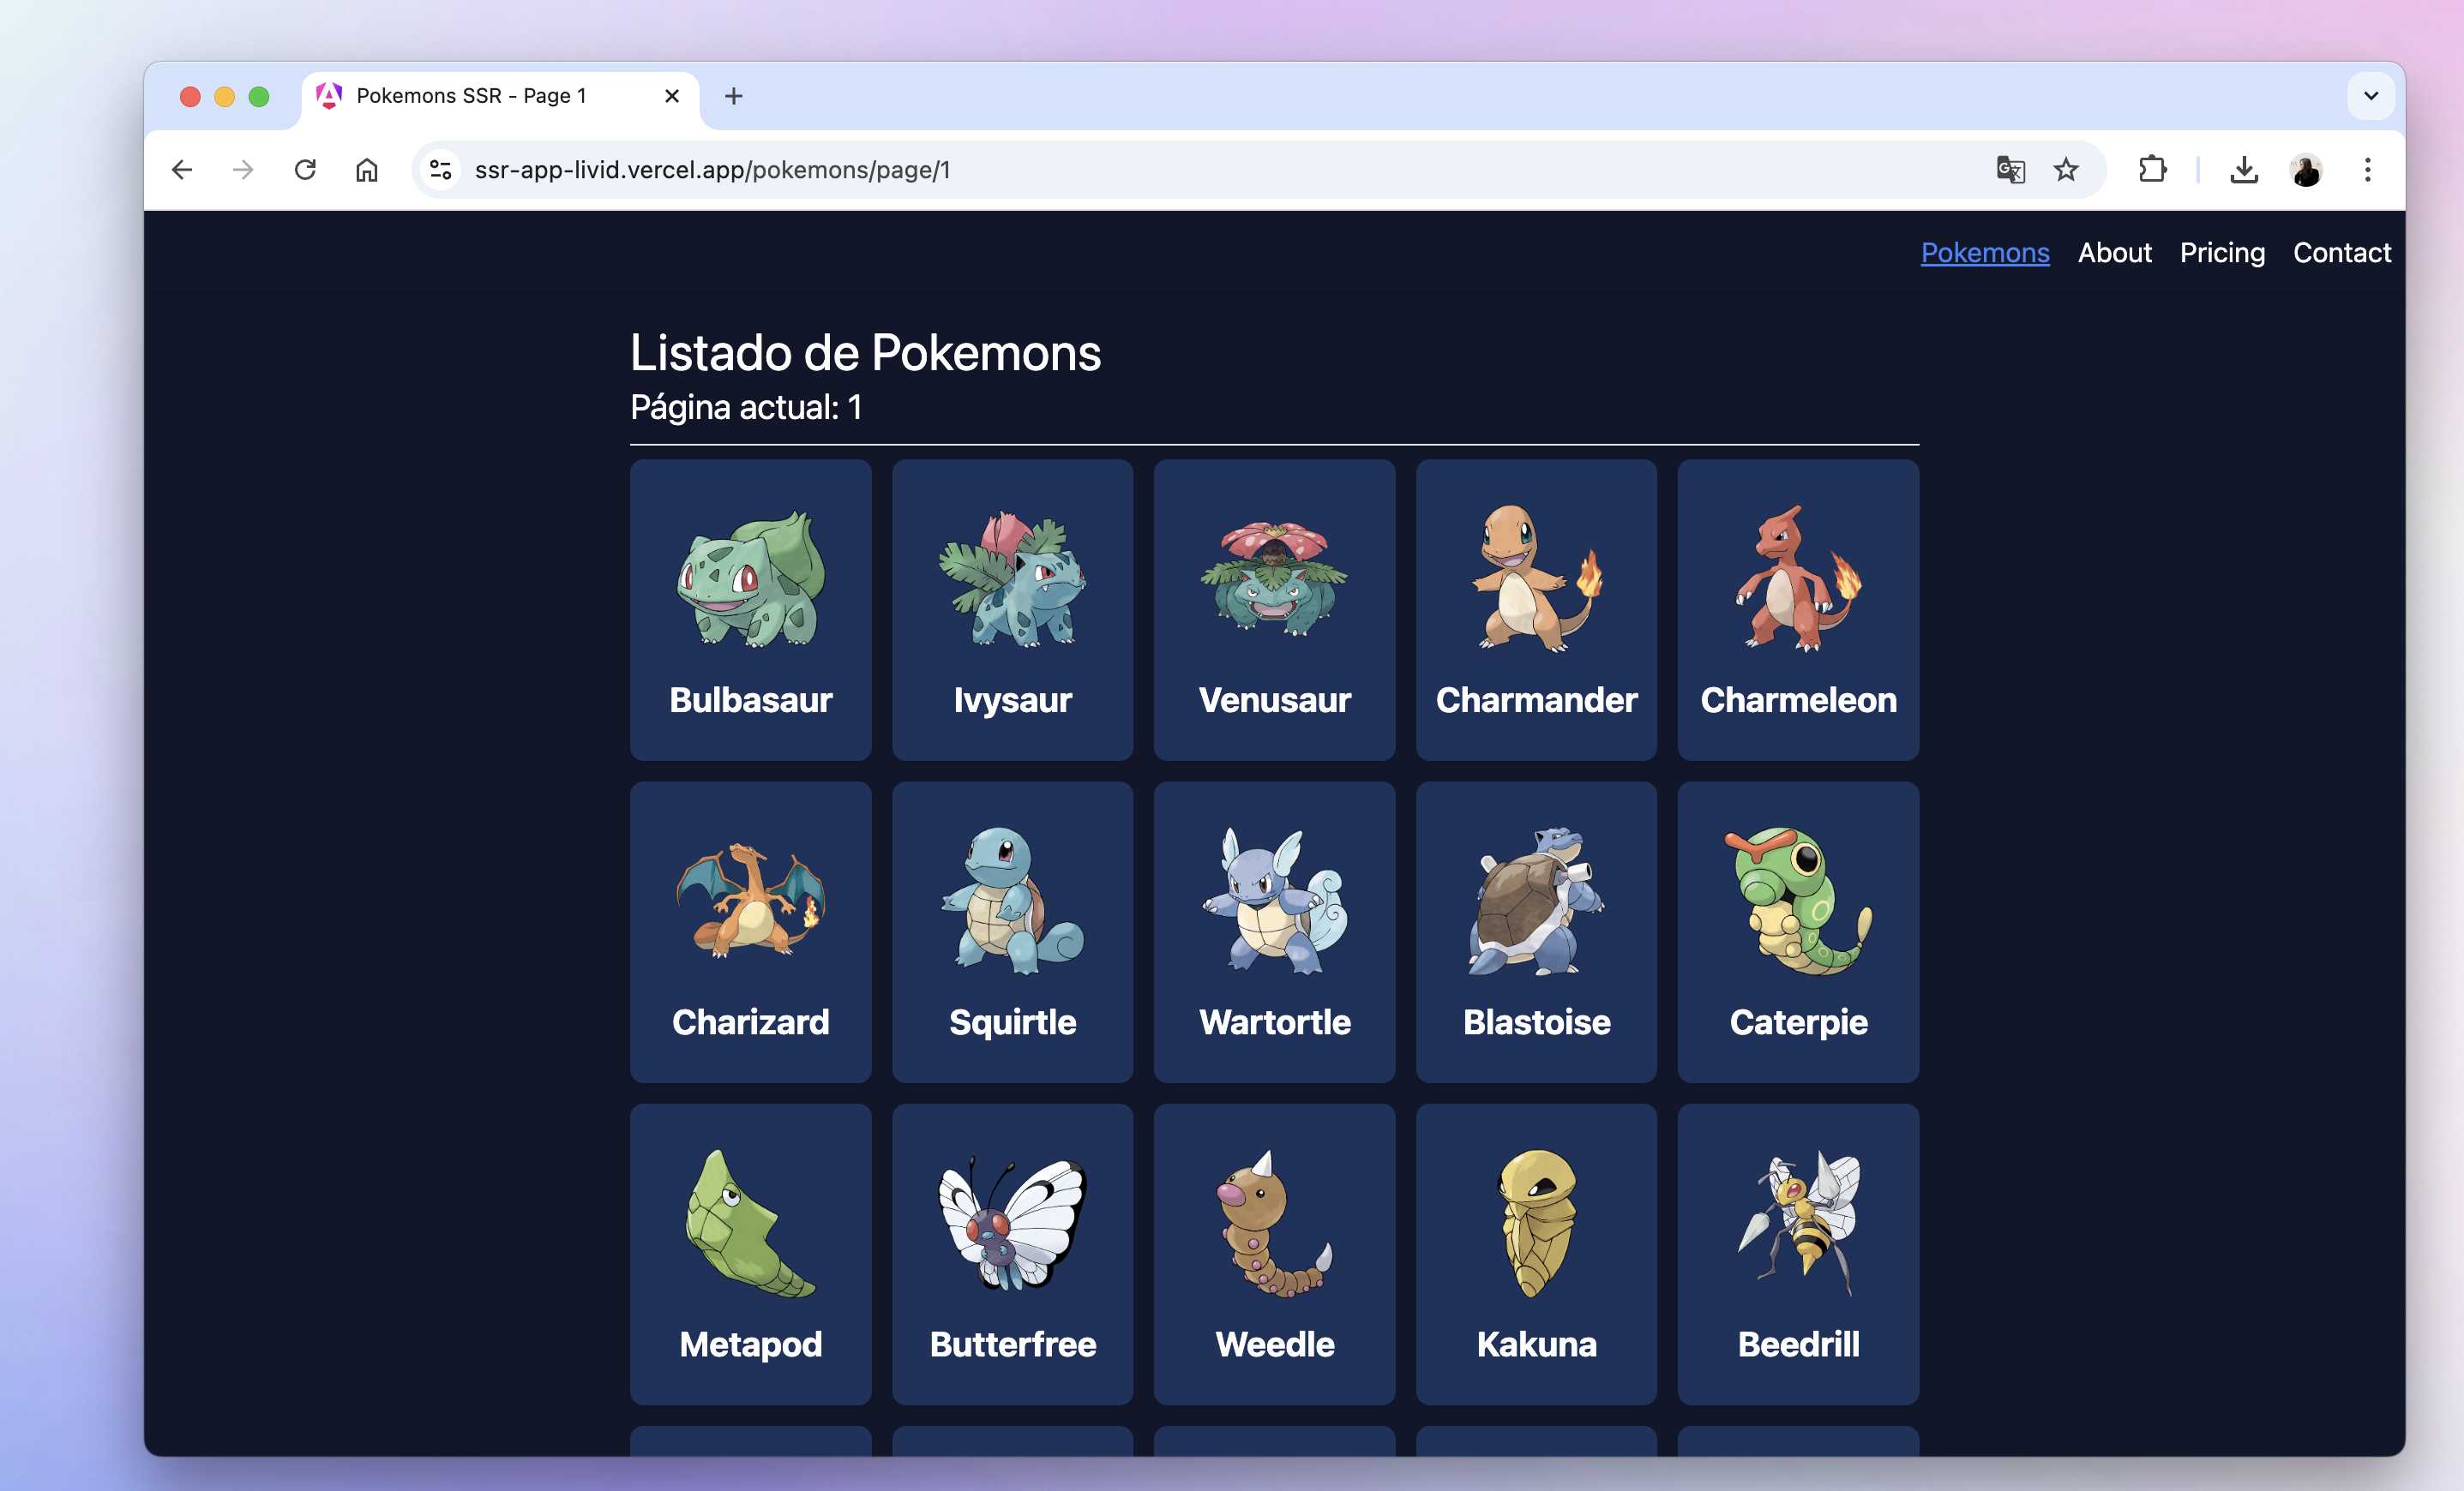Click the Weedle name label

point(1274,1343)
